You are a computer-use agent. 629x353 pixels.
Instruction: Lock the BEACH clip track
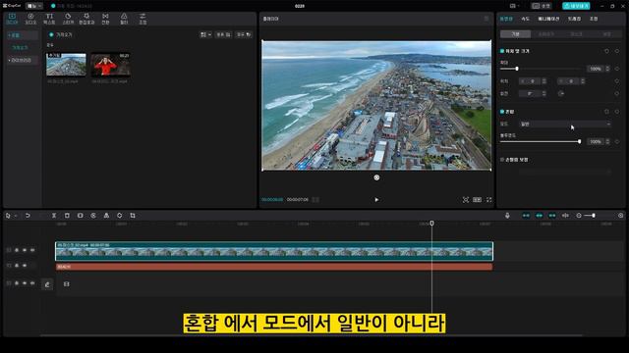coord(17,266)
